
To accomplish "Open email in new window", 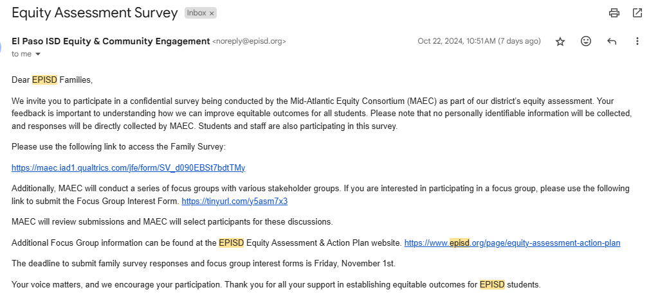I will coord(637,13).
